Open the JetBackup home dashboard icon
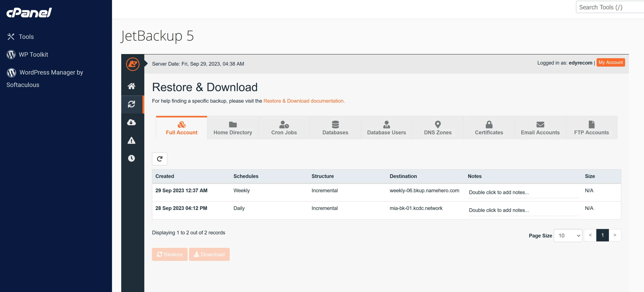 click(x=132, y=86)
